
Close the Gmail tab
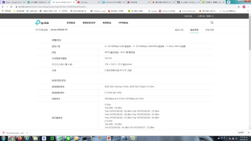tap(24, 2)
